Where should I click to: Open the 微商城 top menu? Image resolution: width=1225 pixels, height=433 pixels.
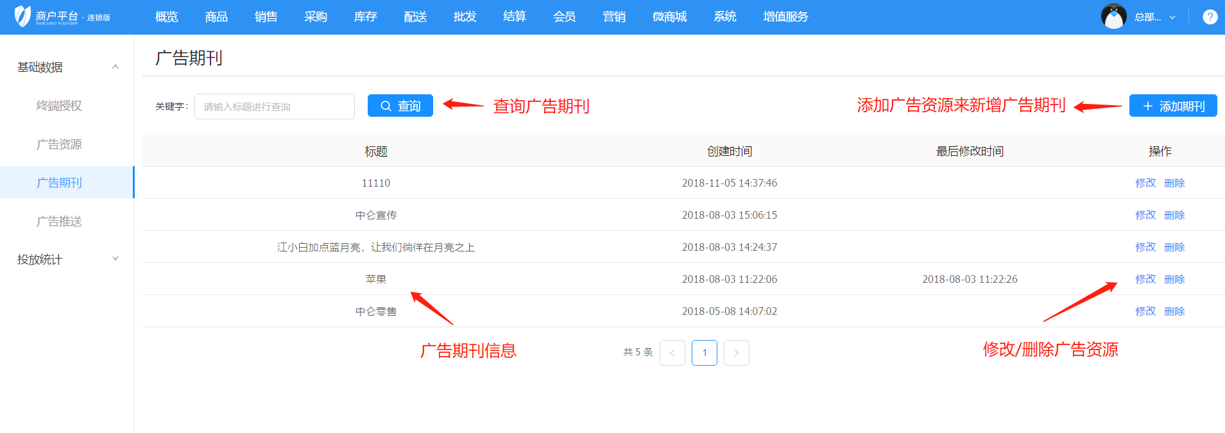669,17
